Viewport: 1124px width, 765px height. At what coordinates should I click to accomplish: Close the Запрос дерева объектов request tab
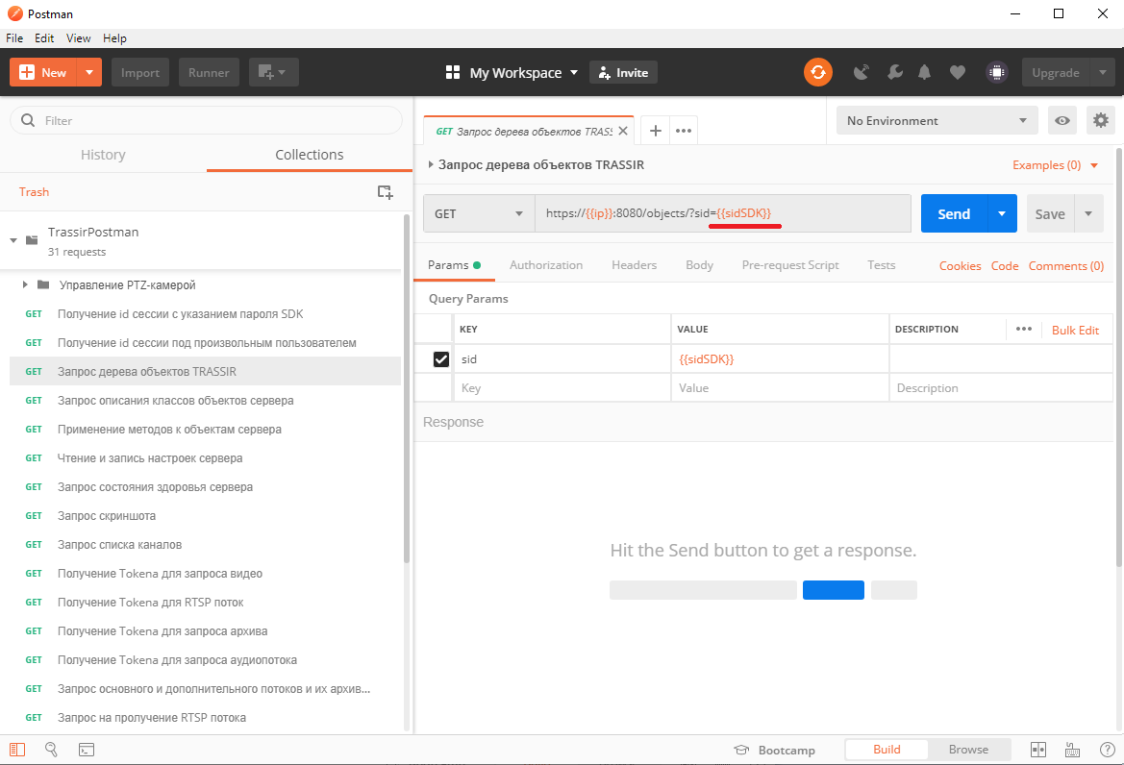point(623,131)
